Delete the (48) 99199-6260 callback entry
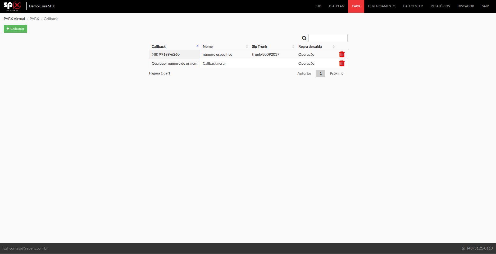The image size is (496, 254). [x=342, y=54]
